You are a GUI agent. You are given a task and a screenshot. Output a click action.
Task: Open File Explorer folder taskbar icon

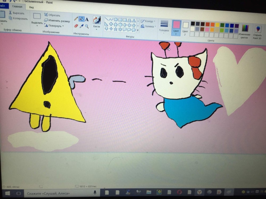click(149, 192)
